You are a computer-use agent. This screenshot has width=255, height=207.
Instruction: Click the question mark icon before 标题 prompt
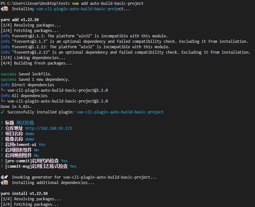click(2, 123)
